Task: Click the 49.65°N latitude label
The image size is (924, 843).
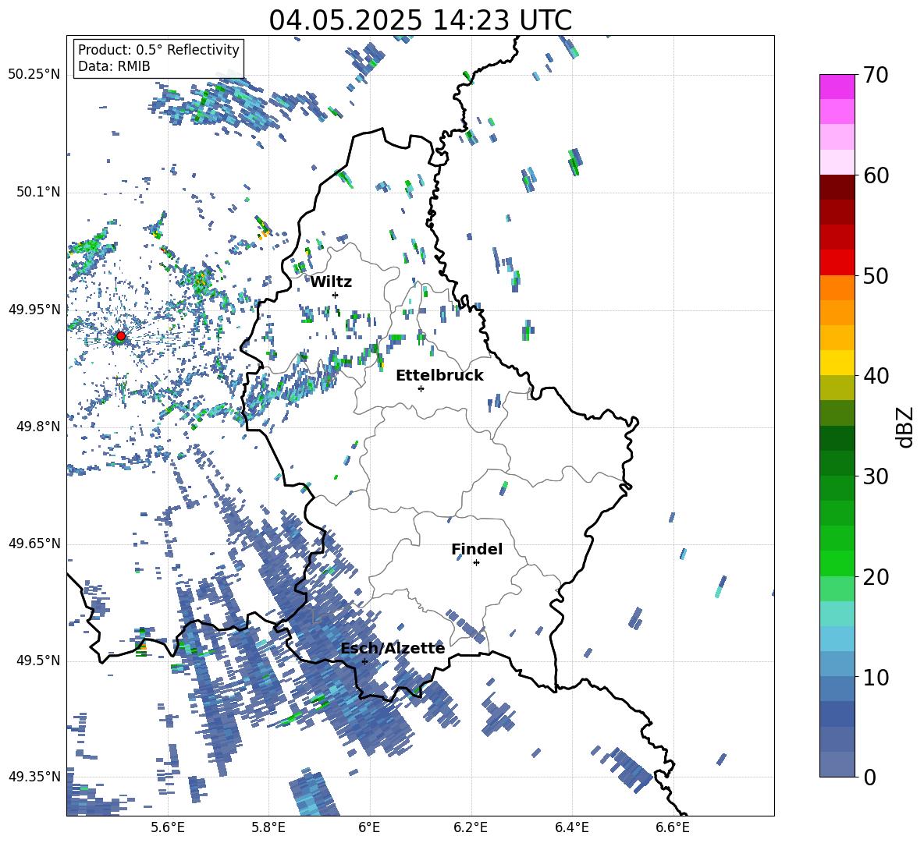Action: tap(34, 544)
